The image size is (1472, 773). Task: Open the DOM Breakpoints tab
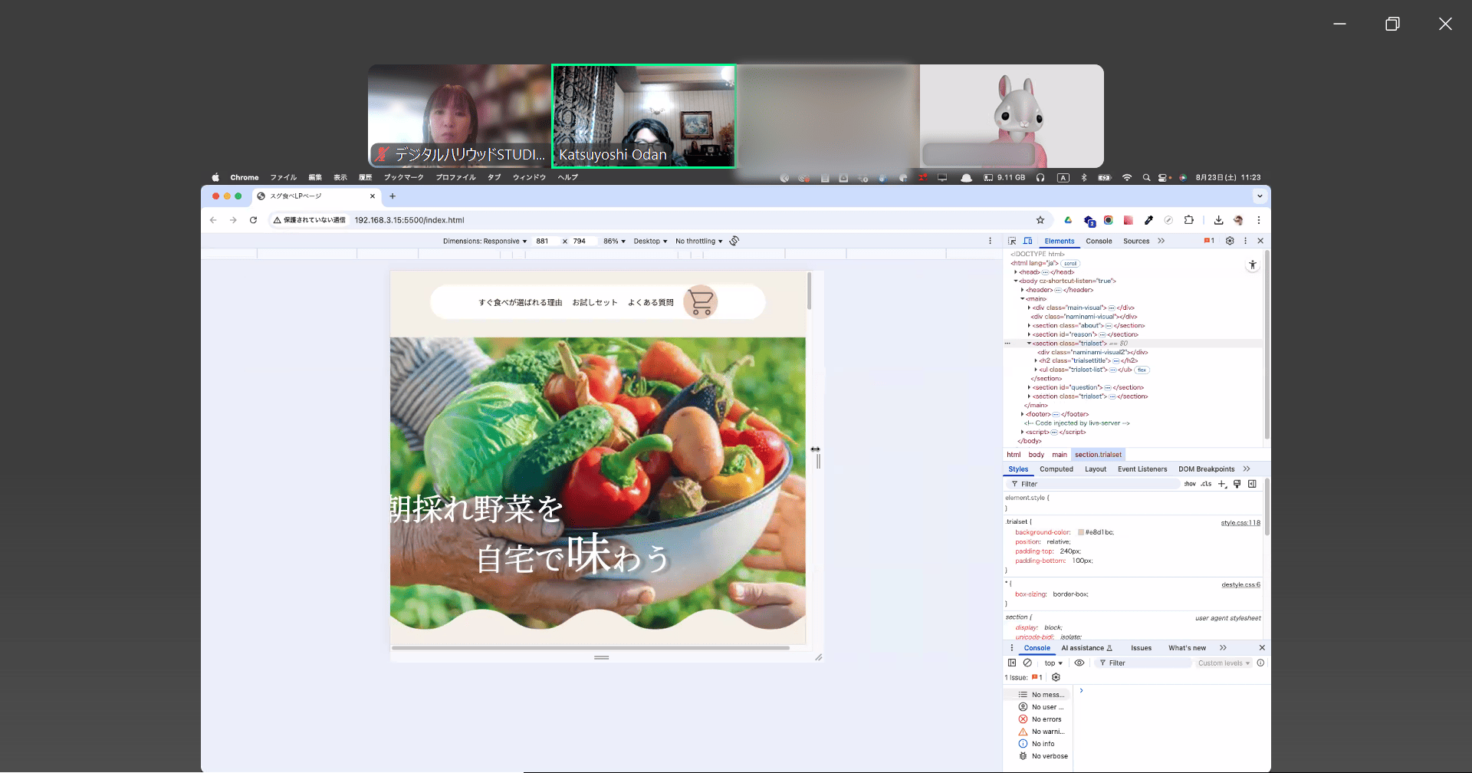point(1207,469)
